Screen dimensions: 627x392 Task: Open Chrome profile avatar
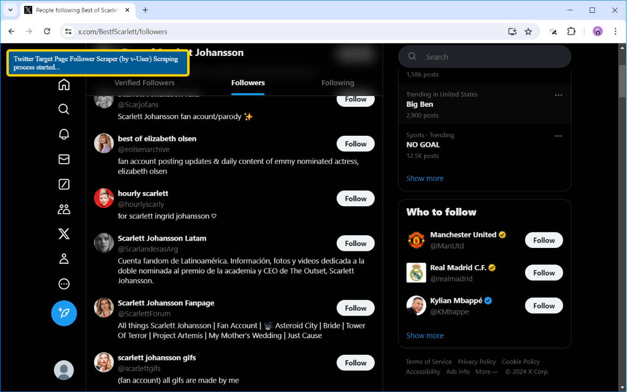598,31
